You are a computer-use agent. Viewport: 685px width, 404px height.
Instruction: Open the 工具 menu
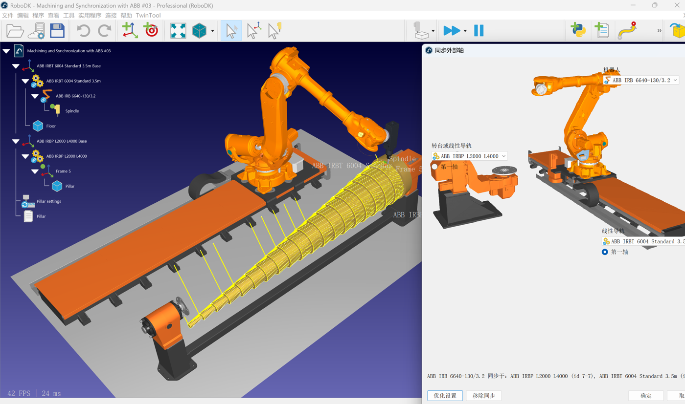[68, 16]
